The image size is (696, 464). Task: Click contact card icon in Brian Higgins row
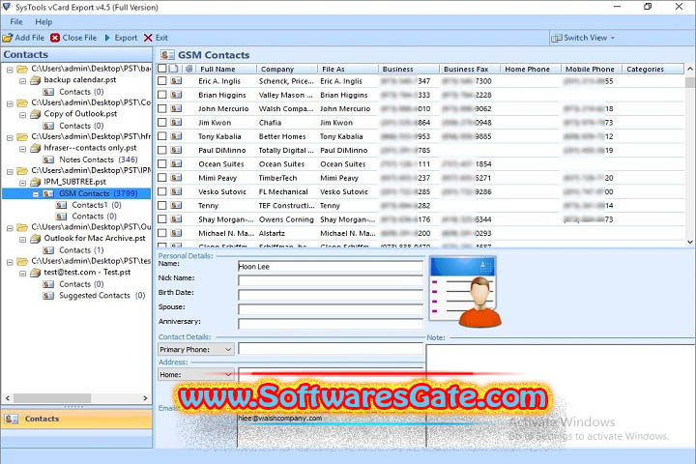pyautogui.click(x=176, y=95)
